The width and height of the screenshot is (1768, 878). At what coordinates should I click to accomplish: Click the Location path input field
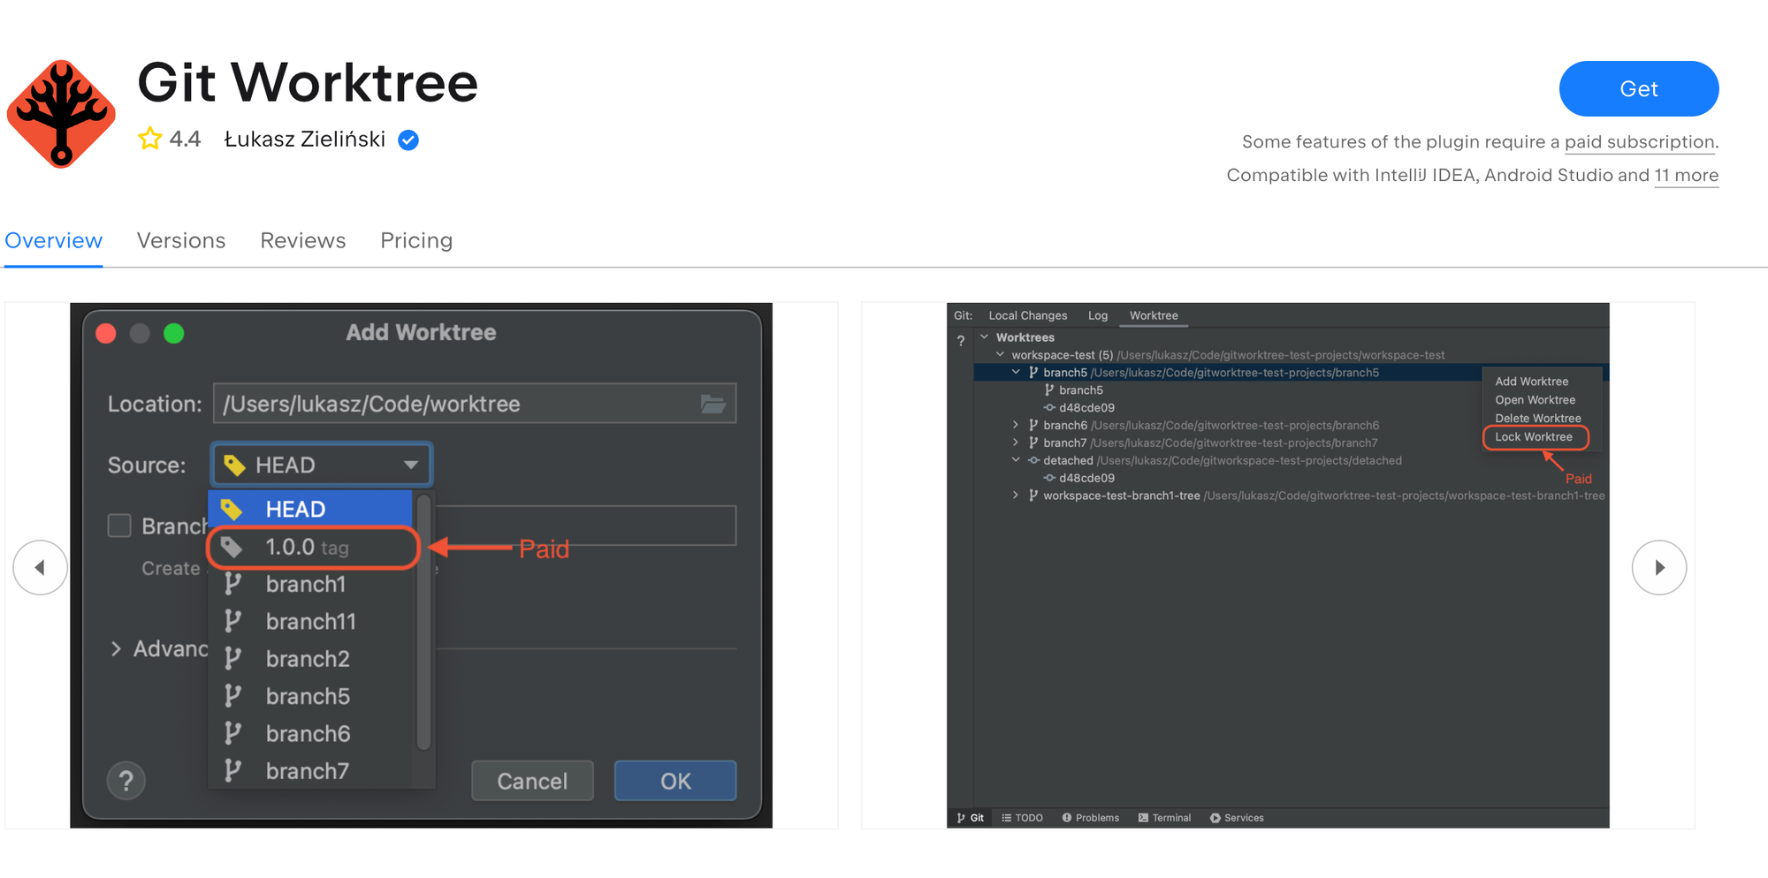point(455,405)
